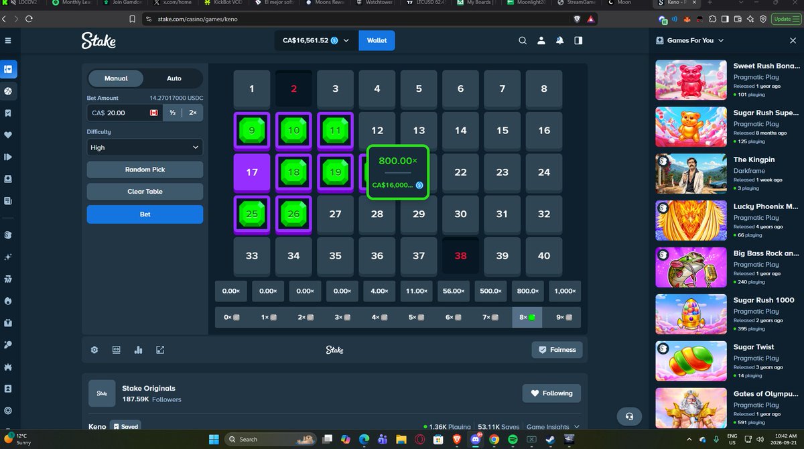Click the 800.0× payout multiplier cell
804x449 pixels.
tap(528, 292)
